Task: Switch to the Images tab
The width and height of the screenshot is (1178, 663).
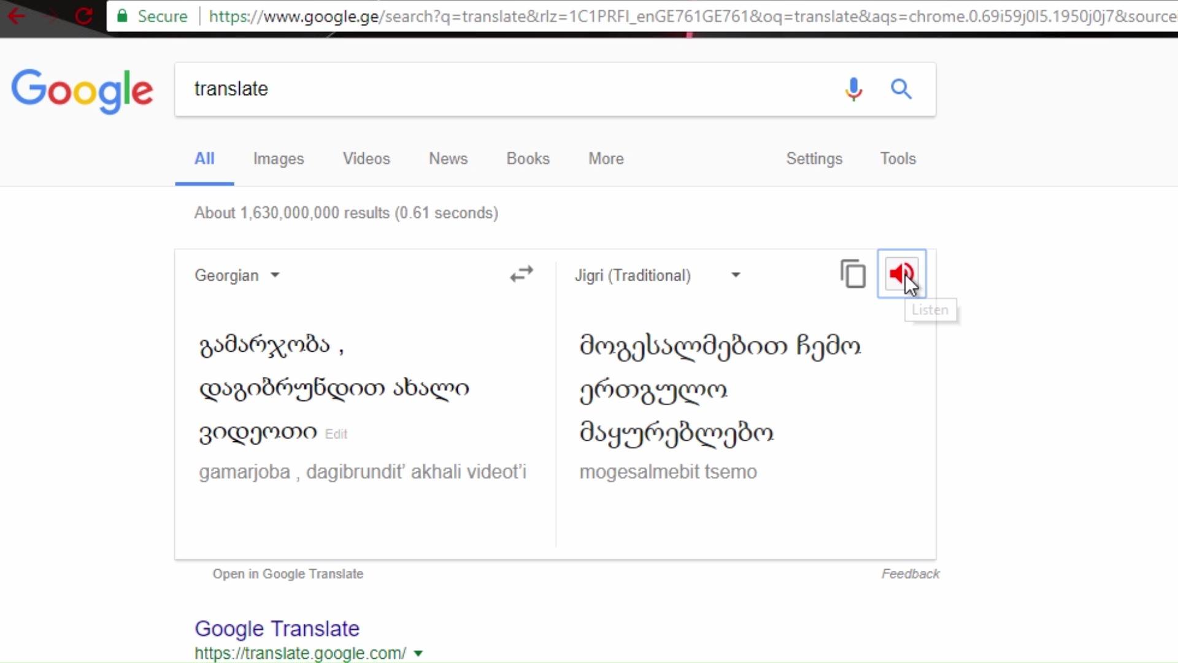Action: (279, 158)
